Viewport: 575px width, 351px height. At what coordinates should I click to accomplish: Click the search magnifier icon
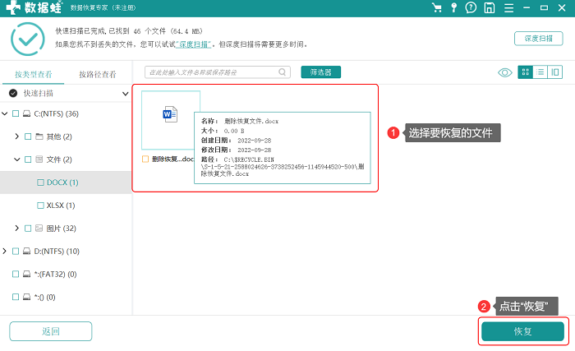coord(282,72)
